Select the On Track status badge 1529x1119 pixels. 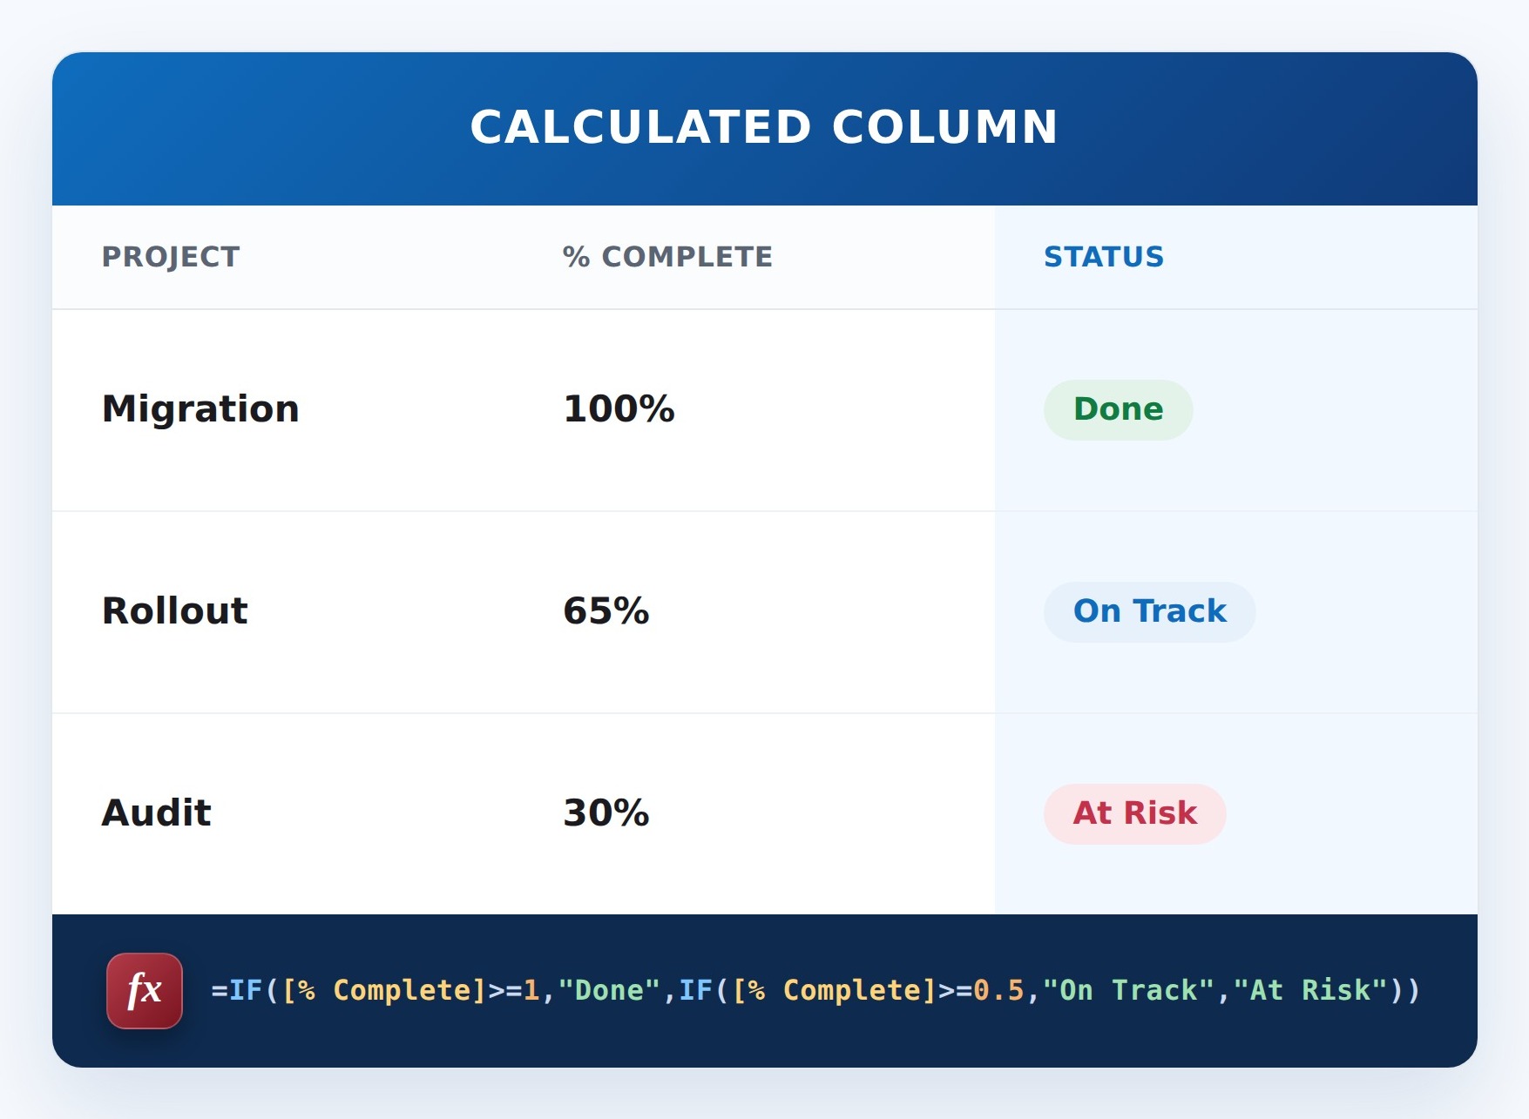coord(1149,611)
